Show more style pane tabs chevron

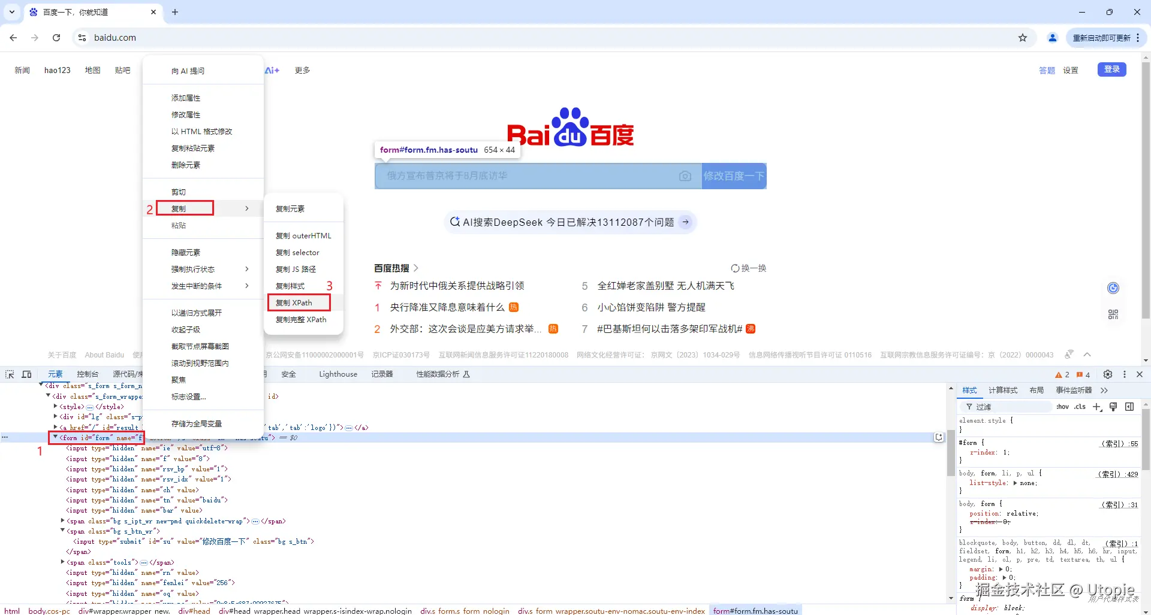pos(1104,390)
